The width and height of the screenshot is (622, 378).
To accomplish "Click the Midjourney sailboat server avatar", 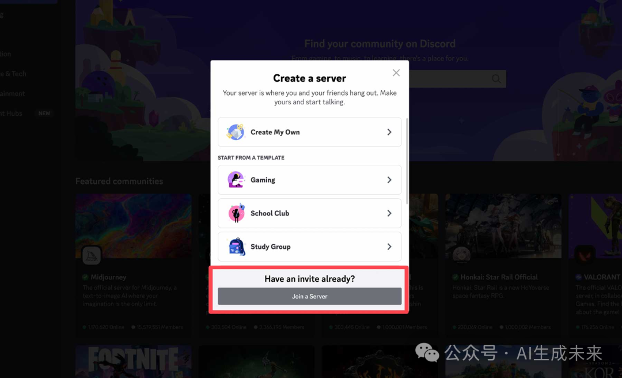I will click(92, 255).
